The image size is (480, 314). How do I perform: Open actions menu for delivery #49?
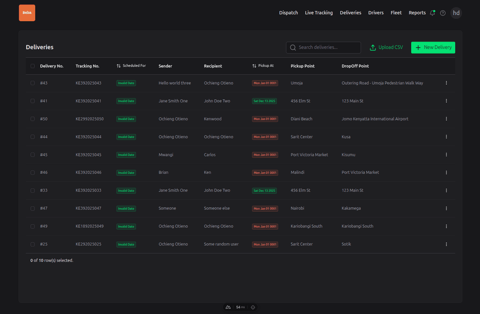click(446, 226)
